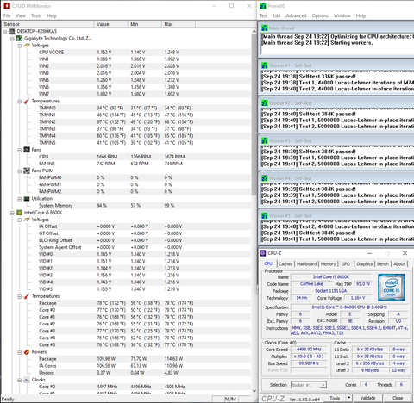Collapse the Utilization section
The height and width of the screenshot is (403, 414).
[19, 199]
